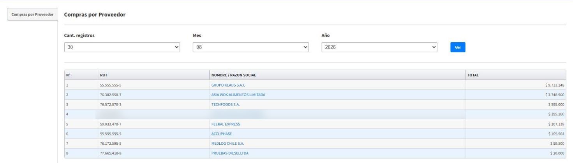Viewport: 573px width, 163px height.
Task: Select RUT cell in GRUPO KLAUS row
Action: pos(153,85)
